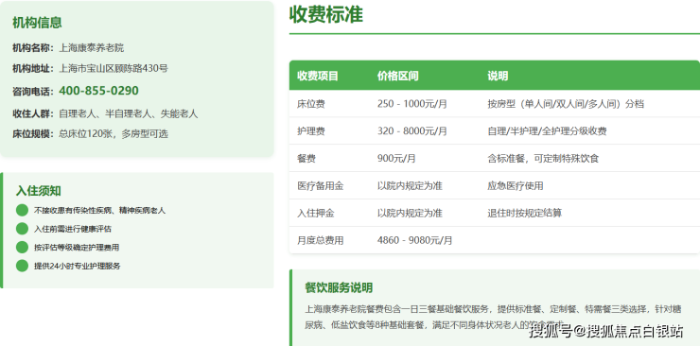The image size is (700, 346).
Task: Click the 机构地址 label
Action: (32, 68)
